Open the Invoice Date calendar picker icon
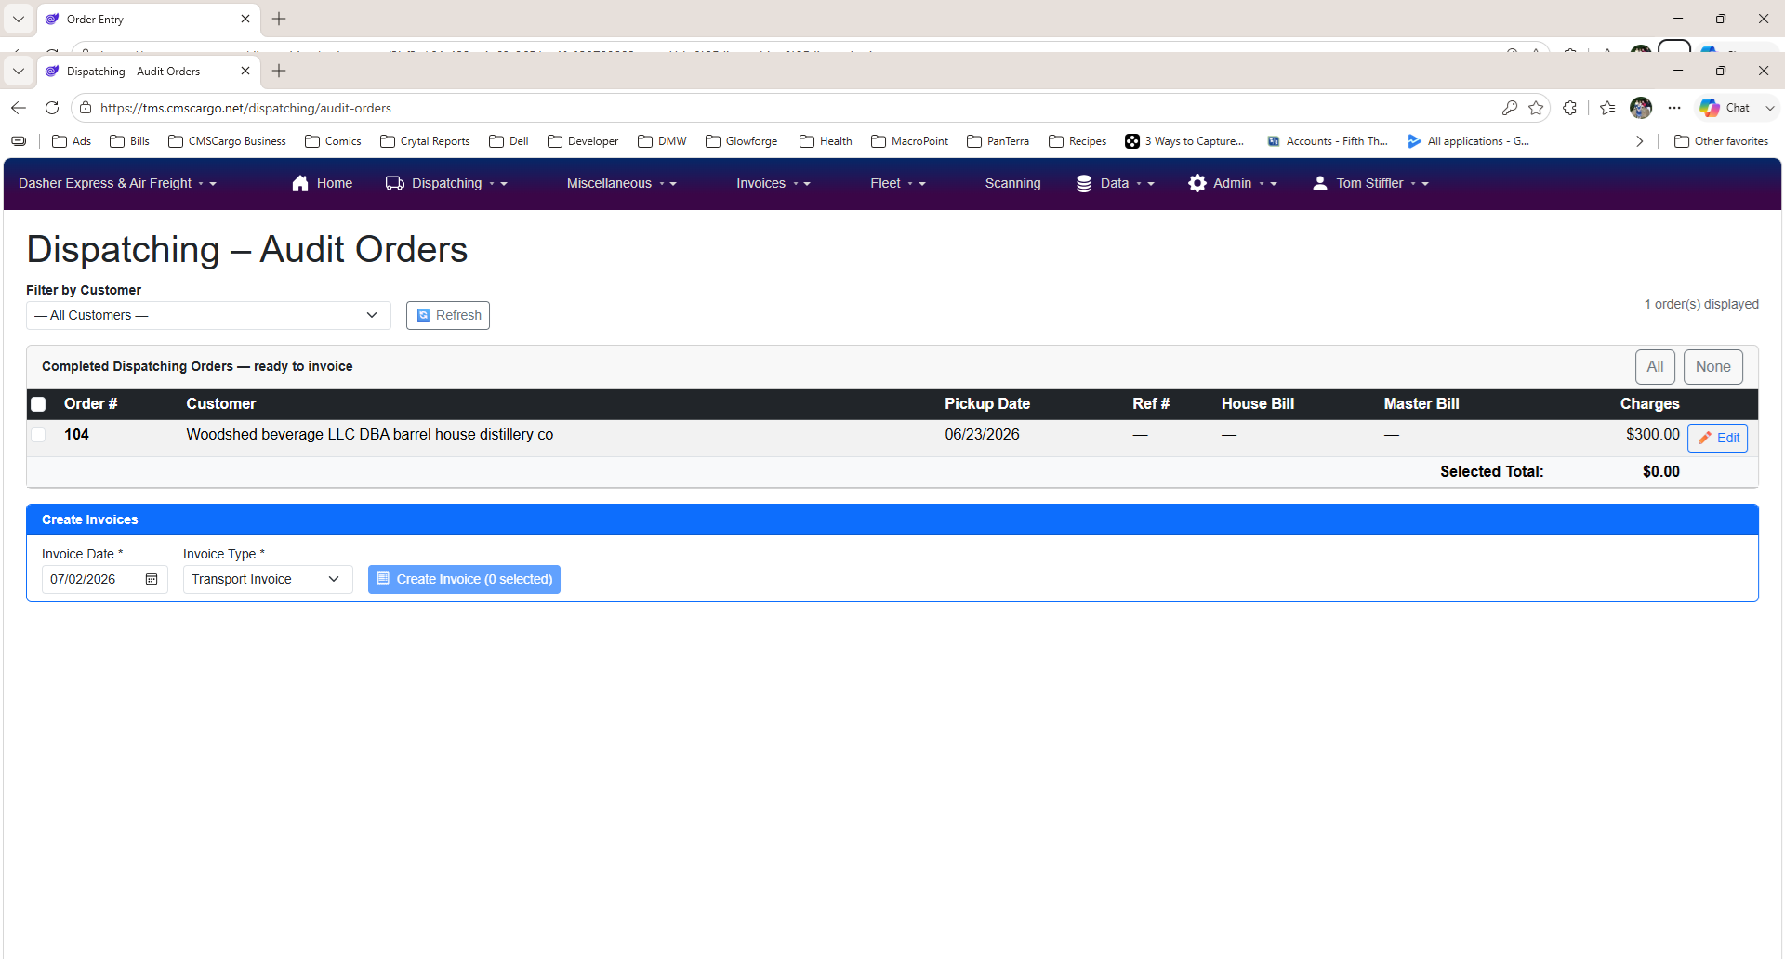The width and height of the screenshot is (1785, 959). point(152,579)
